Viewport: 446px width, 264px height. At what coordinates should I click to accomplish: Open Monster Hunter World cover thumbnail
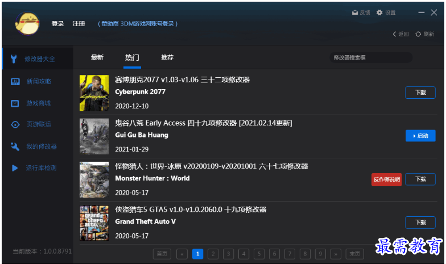[x=94, y=179]
